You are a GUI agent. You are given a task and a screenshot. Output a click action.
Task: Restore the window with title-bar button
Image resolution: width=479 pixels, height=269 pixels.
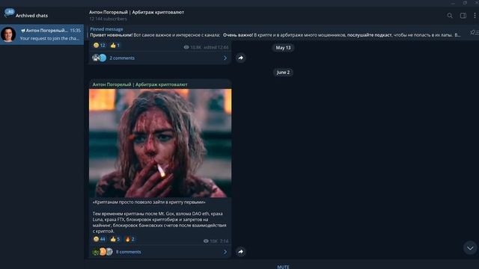click(465, 3)
